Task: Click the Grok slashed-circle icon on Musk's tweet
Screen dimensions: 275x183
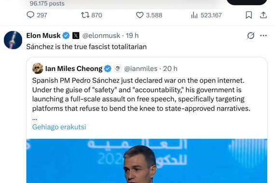Action: pos(251,36)
